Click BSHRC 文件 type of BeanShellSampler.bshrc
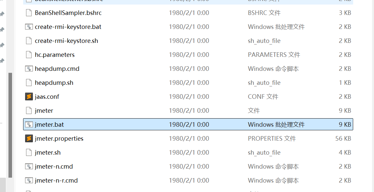The width and height of the screenshot is (374, 192). (264, 13)
